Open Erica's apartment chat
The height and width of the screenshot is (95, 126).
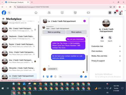click(19, 53)
